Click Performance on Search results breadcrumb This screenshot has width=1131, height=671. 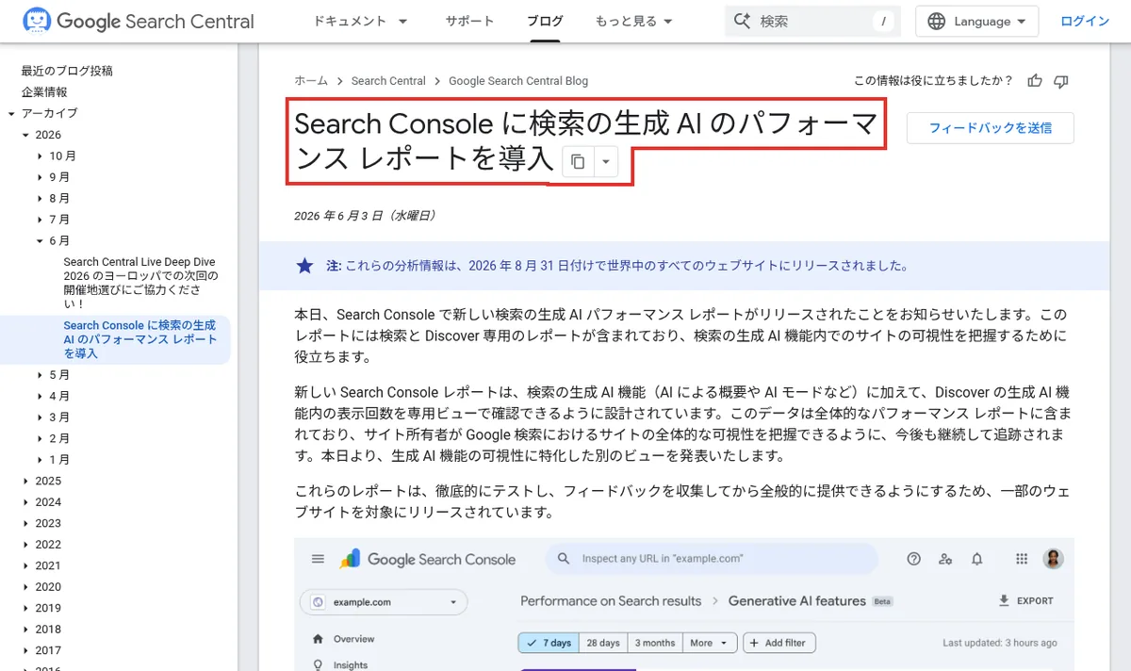(x=611, y=600)
